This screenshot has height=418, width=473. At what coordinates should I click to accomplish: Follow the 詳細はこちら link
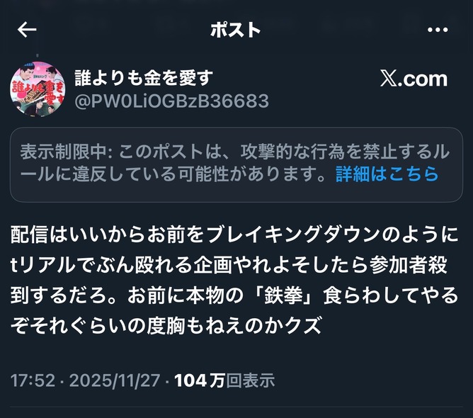(387, 174)
